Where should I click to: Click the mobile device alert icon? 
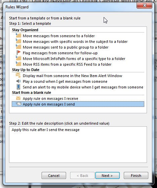[18, 87]
